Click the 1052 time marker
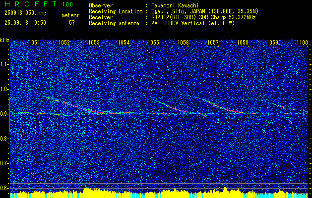Image resolution: width=312 pixels, height=198 pixels. 64,43
